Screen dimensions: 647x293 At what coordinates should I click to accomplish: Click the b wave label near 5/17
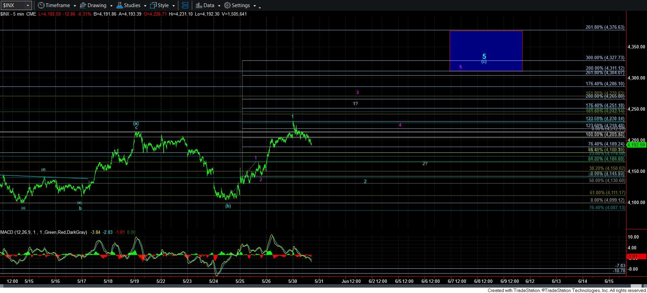[80, 208]
